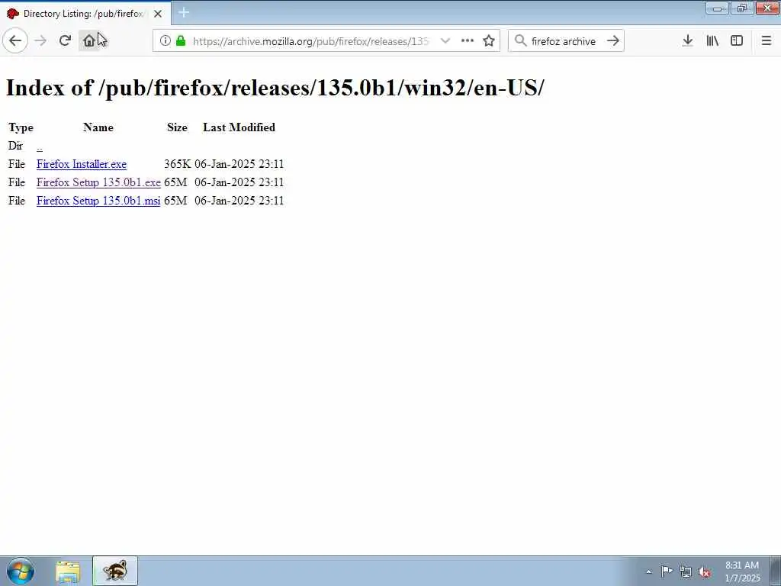Image resolution: width=781 pixels, height=586 pixels.
Task: Click the 'Size' column header
Action: 177,127
